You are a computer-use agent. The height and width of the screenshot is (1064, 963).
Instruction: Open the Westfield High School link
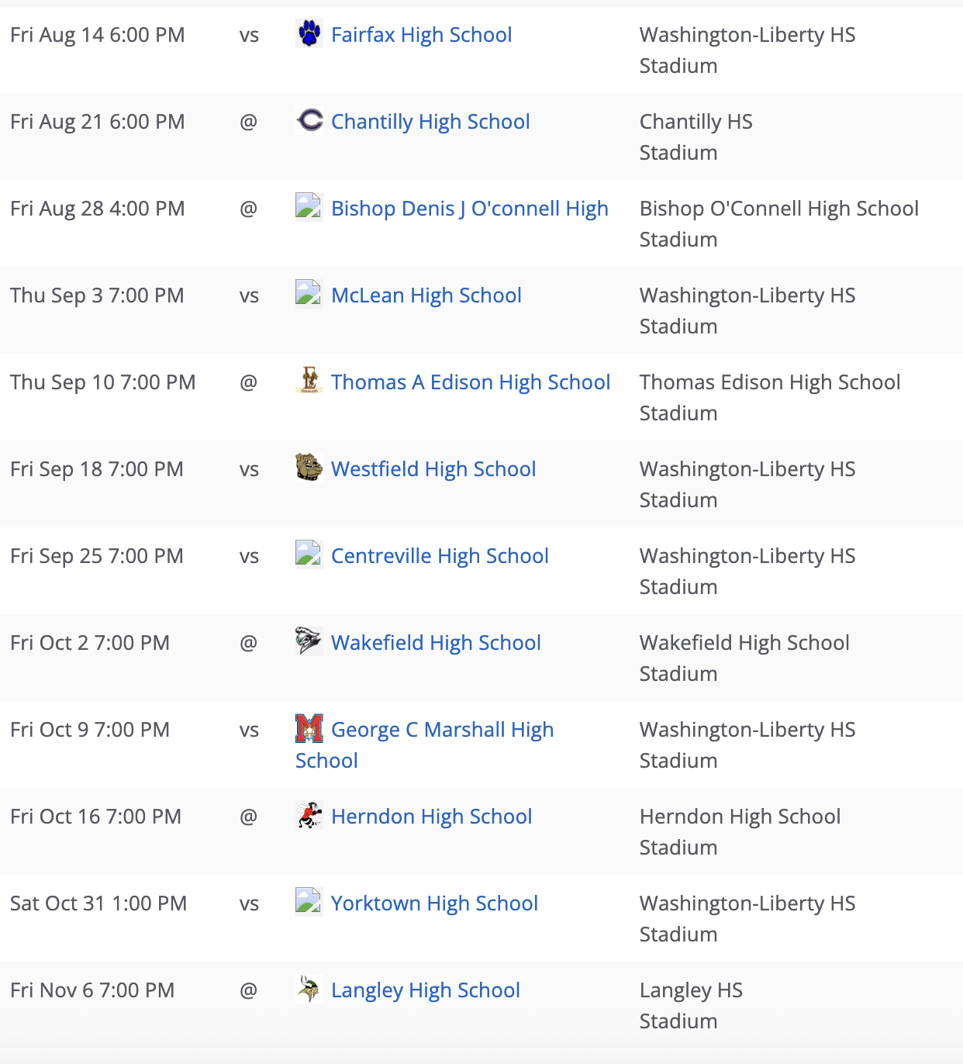click(x=433, y=469)
